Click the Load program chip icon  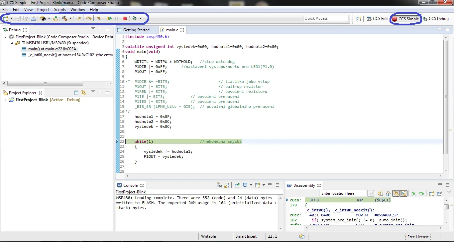(x=43, y=18)
